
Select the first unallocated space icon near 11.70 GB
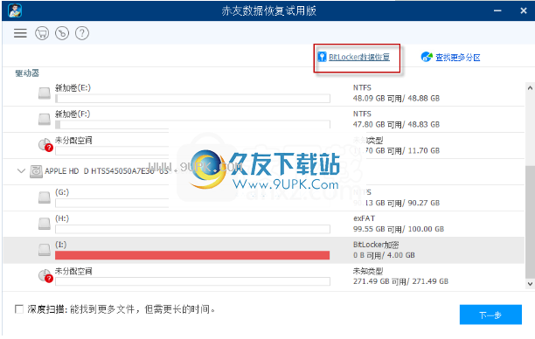click(x=45, y=145)
